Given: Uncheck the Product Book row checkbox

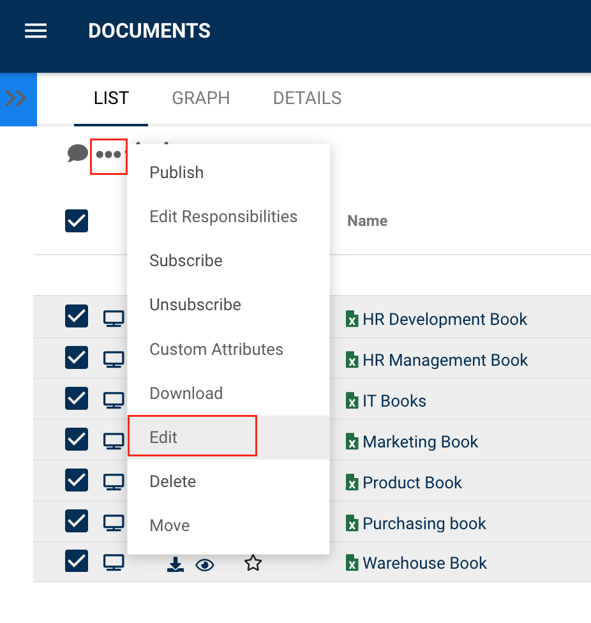Looking at the screenshot, I should (77, 480).
